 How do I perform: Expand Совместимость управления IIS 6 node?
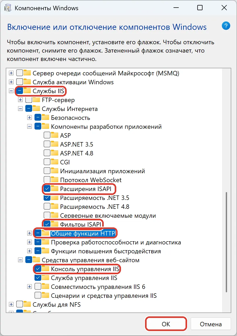[x=30, y=287]
